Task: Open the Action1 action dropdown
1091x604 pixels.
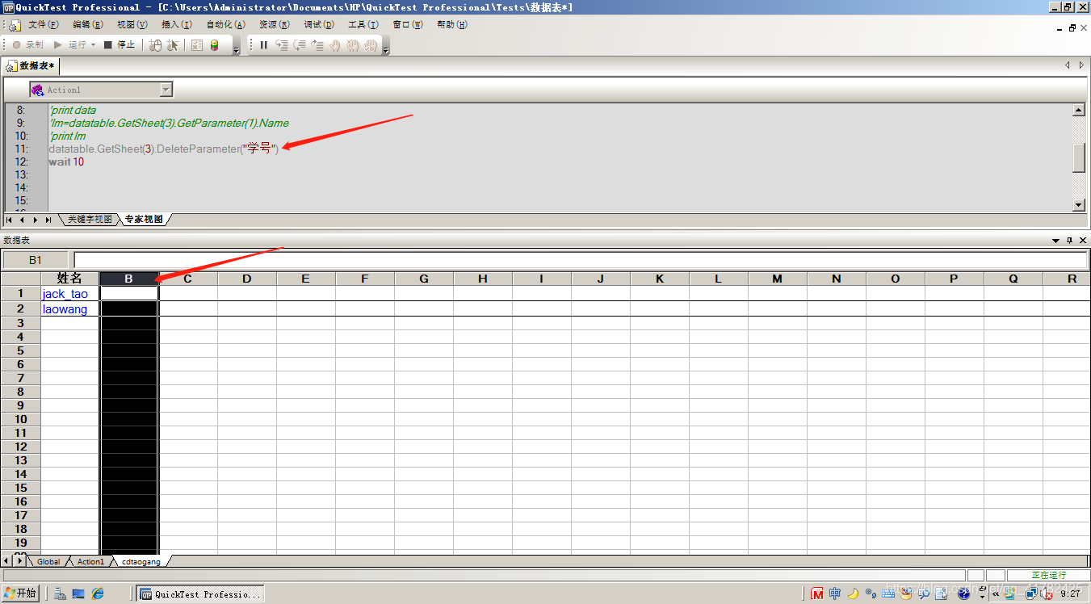Action: coord(166,90)
